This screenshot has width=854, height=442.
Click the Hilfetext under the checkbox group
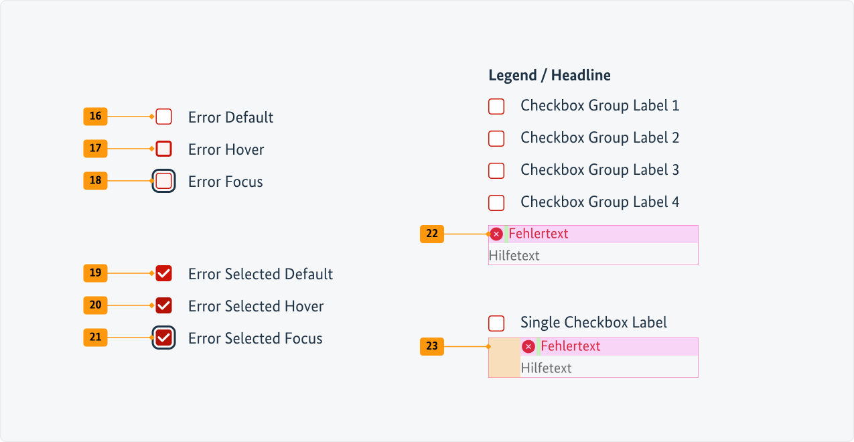pyautogui.click(x=514, y=255)
